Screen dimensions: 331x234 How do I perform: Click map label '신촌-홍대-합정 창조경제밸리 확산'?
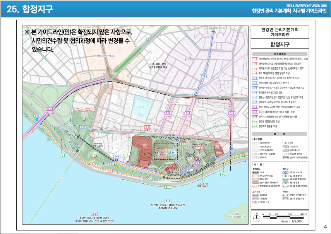tap(158, 66)
